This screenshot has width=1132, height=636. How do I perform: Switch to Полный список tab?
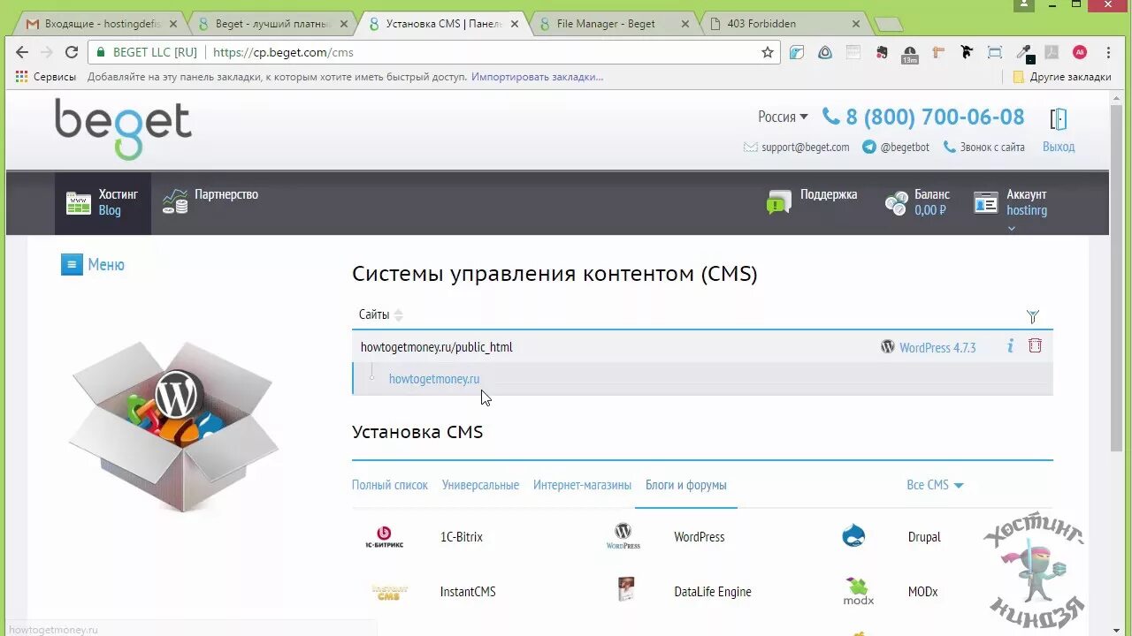[390, 485]
